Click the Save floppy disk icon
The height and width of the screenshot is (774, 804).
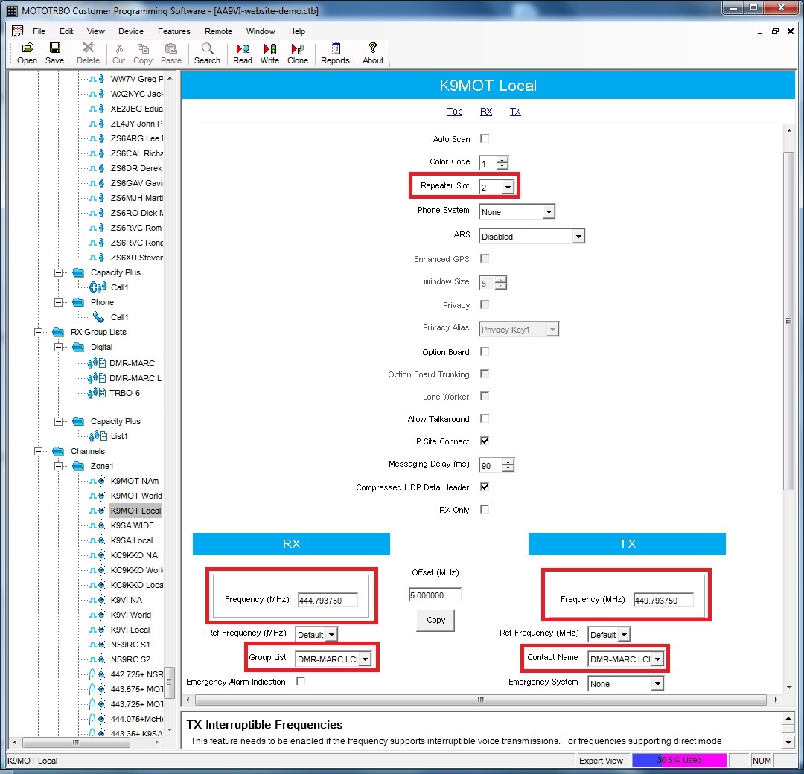point(54,48)
